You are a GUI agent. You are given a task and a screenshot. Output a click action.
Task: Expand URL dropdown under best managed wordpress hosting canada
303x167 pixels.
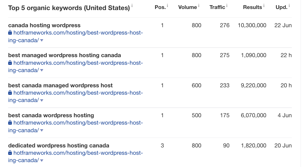tap(42, 70)
